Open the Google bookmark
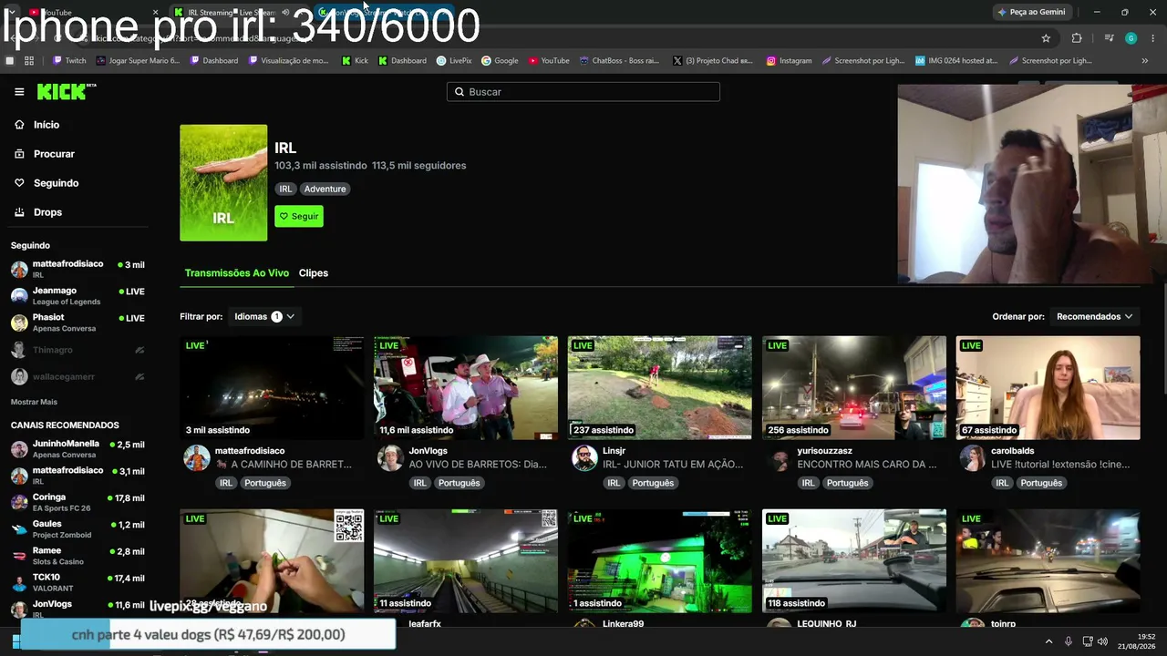Screen dimensions: 1167x656 (x=500, y=61)
